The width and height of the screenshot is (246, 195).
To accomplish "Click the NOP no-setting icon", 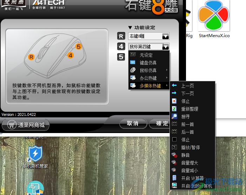I will click(x=133, y=55).
